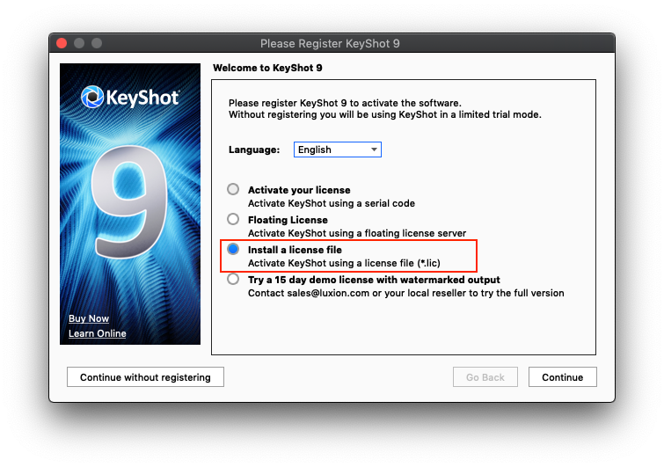Viewport: 664px width, 467px height.
Task: Select Install a license file radio button
Action: (x=232, y=250)
